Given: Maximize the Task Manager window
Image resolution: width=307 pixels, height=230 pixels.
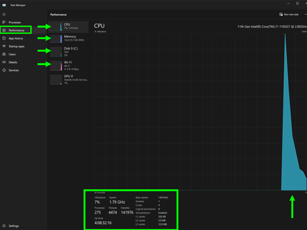Looking at the screenshot, I should point(297,3).
